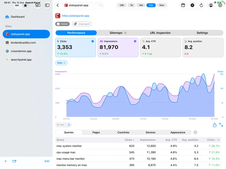Select the 3mo date range
Viewport: 226px width, 169px height.
(162, 5)
